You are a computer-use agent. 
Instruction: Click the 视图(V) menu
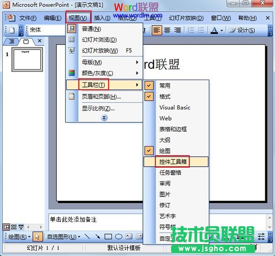pos(78,18)
